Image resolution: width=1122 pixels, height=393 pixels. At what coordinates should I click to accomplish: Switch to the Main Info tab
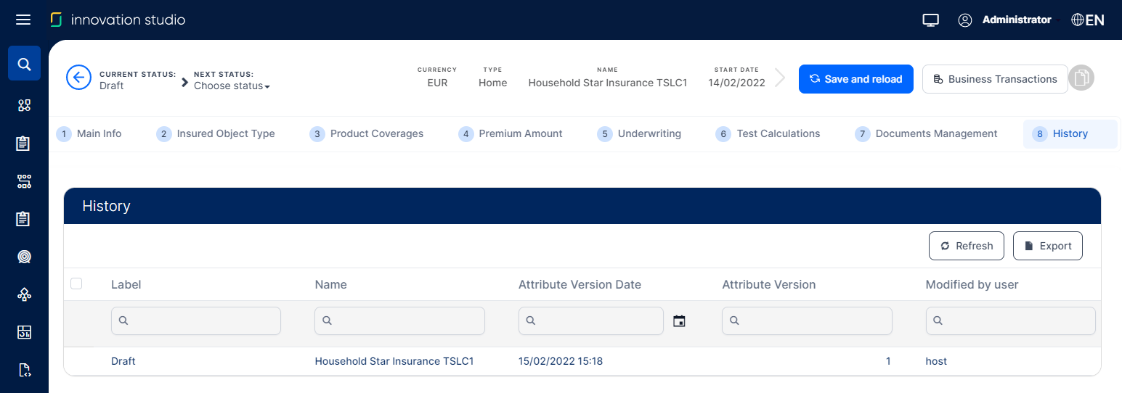tap(90, 133)
